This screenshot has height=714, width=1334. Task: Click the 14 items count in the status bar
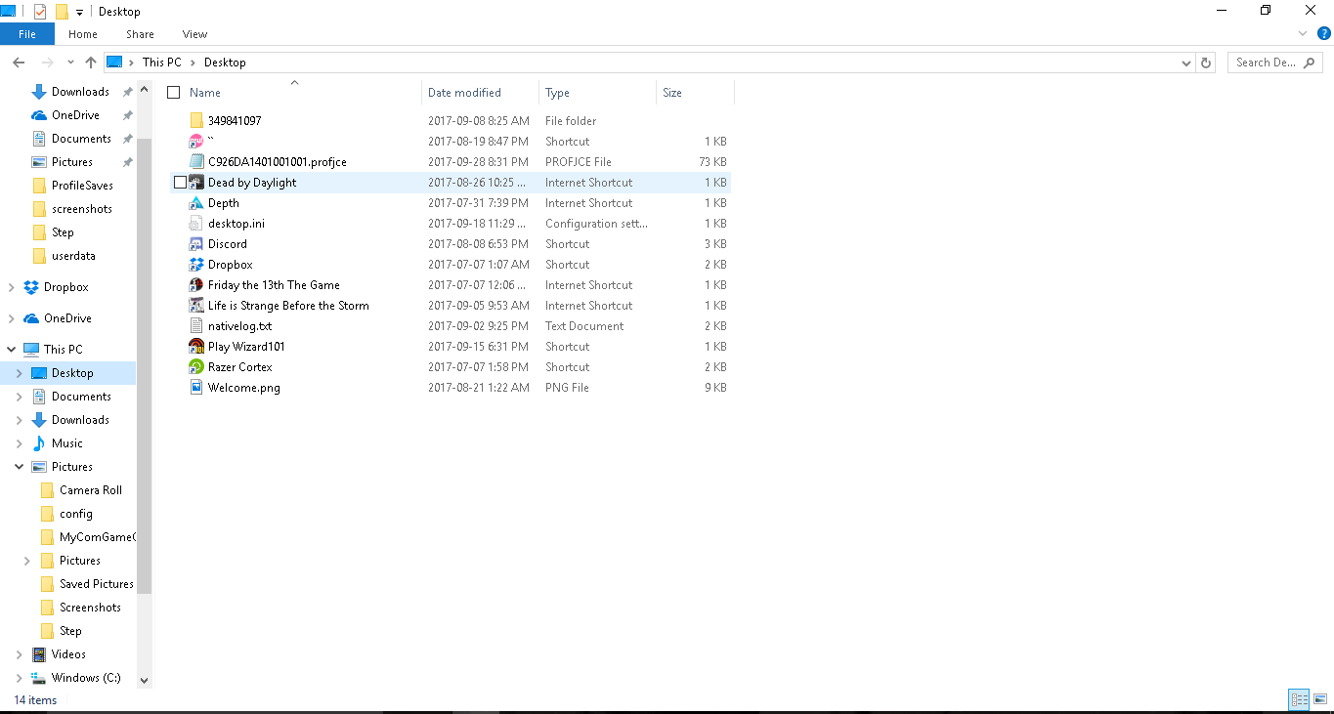35,700
